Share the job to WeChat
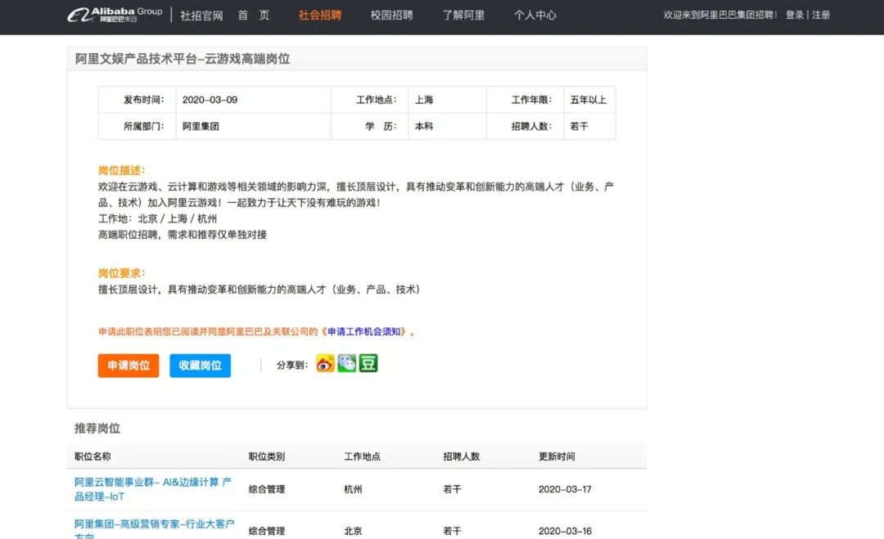 [x=347, y=364]
